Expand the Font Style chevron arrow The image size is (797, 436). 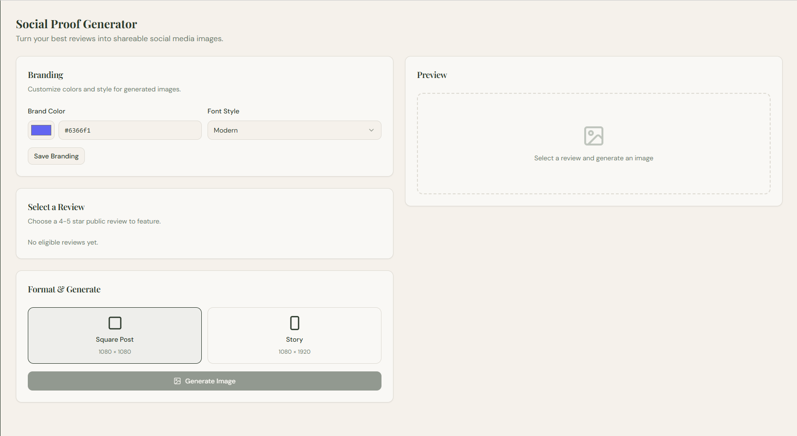tap(371, 130)
